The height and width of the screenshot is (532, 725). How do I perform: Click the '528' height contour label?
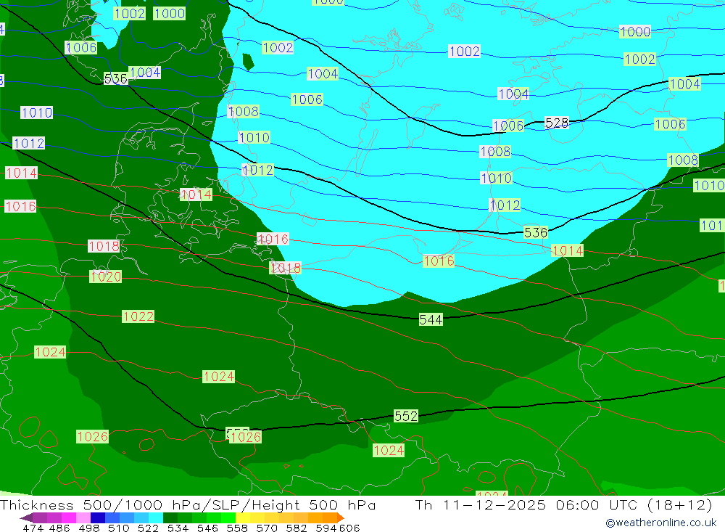point(557,123)
